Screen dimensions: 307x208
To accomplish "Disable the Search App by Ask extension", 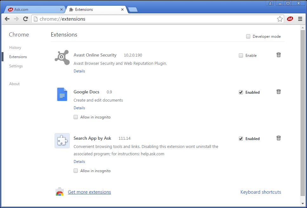I will coord(241,138).
